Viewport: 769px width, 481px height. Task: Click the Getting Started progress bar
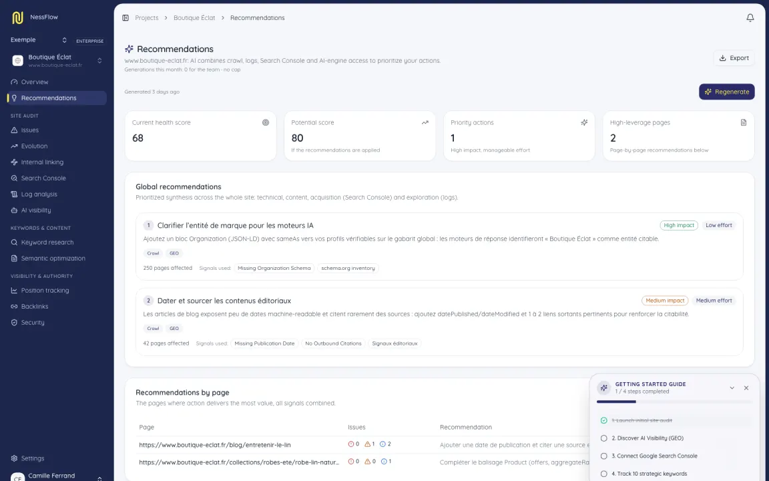[674, 402]
